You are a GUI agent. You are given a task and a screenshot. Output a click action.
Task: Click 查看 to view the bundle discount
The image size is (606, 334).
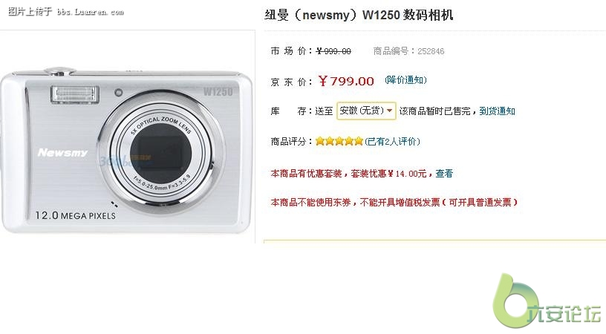pos(444,174)
